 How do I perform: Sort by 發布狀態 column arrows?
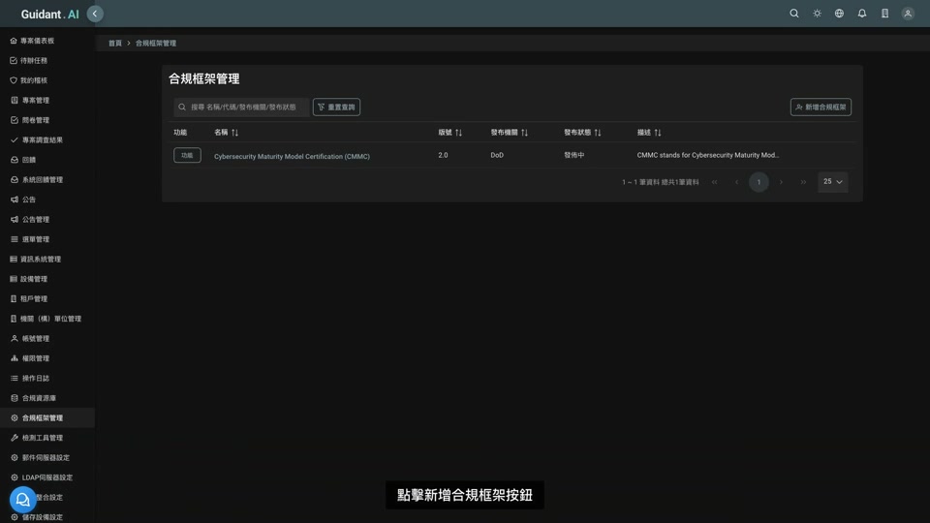pyautogui.click(x=598, y=133)
